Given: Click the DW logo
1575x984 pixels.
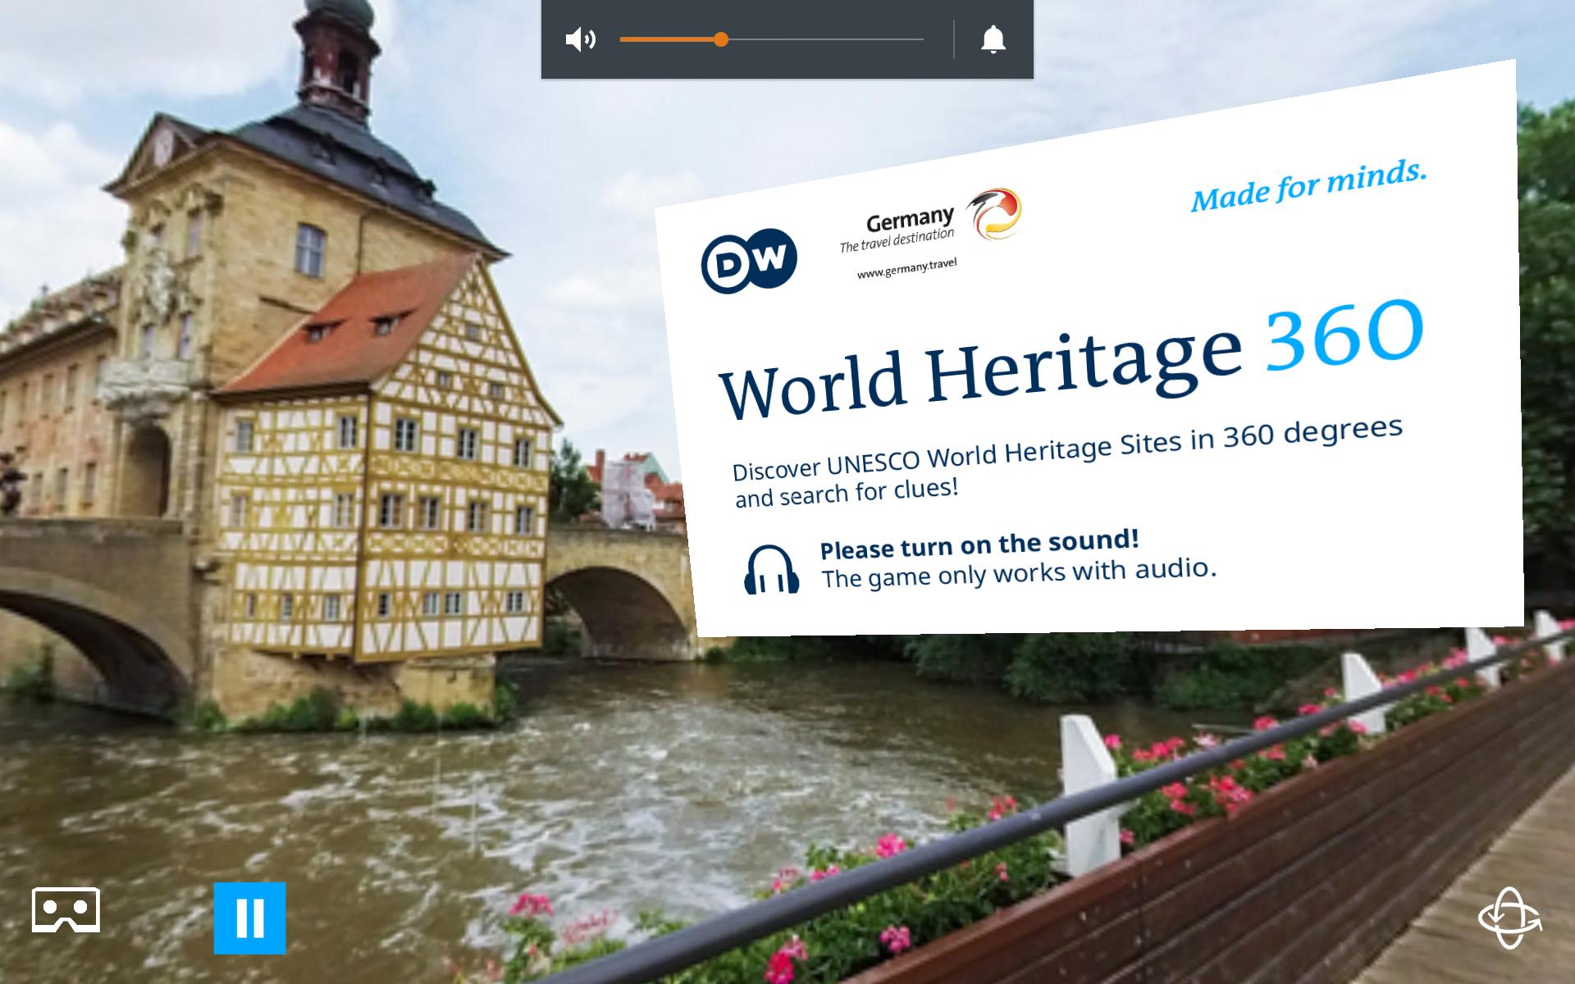Looking at the screenshot, I should tap(748, 261).
